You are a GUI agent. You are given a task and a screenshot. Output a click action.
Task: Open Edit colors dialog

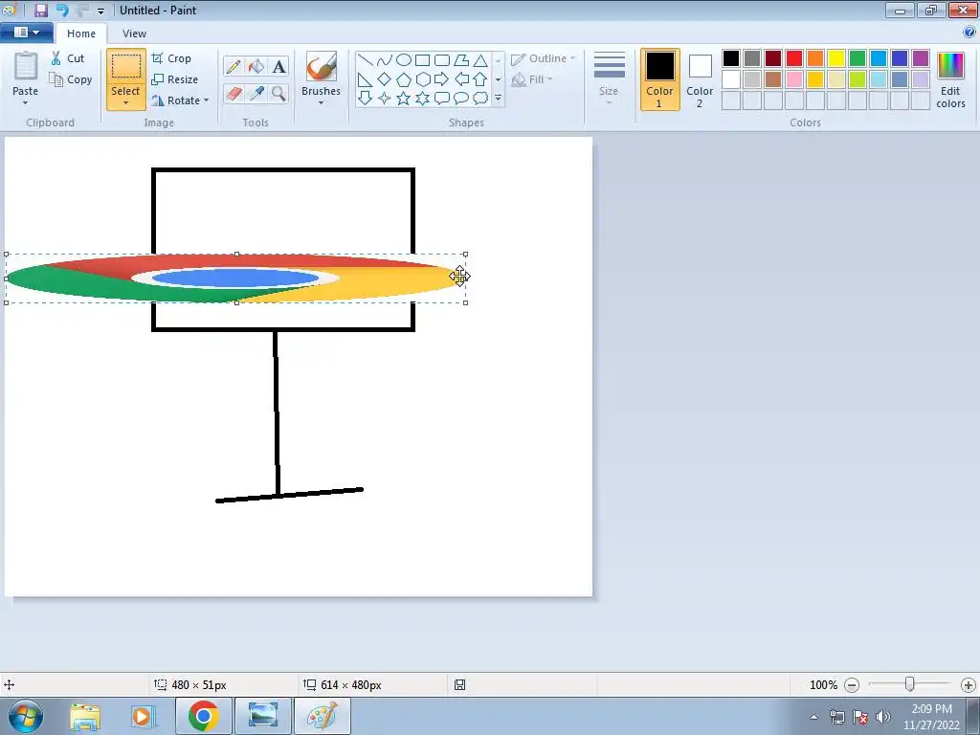[x=950, y=79]
